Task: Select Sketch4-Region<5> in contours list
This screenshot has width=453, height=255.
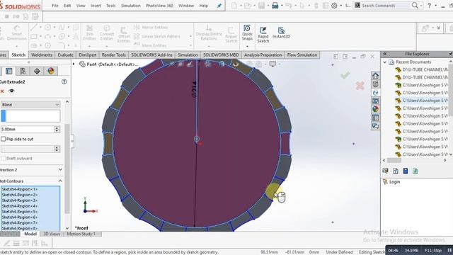Action: [x=20, y=212]
